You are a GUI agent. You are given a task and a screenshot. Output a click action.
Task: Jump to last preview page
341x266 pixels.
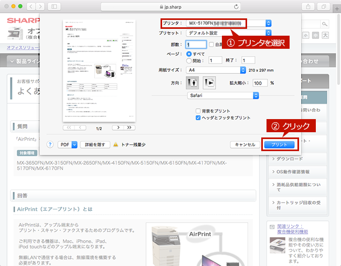130,127
